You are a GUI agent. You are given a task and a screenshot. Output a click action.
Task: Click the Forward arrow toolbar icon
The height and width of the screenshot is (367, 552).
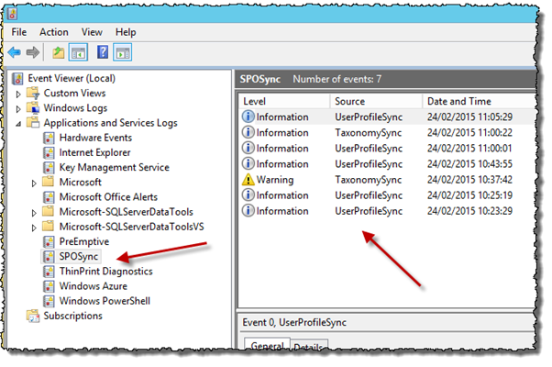pos(33,53)
